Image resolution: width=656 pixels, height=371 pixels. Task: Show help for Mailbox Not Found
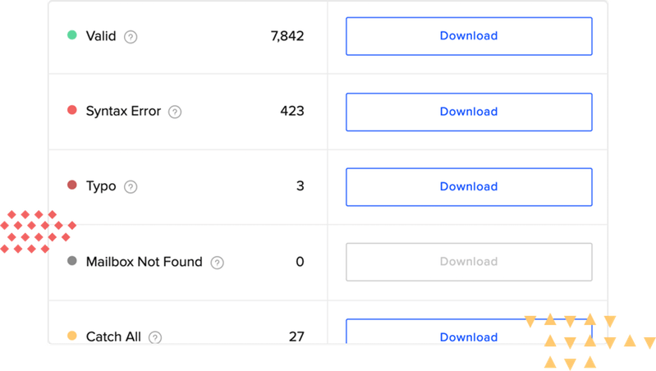(x=217, y=263)
